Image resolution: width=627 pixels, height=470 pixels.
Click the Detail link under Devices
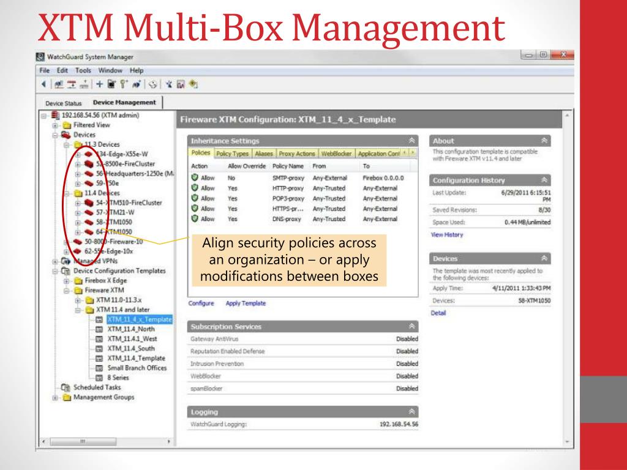[438, 313]
